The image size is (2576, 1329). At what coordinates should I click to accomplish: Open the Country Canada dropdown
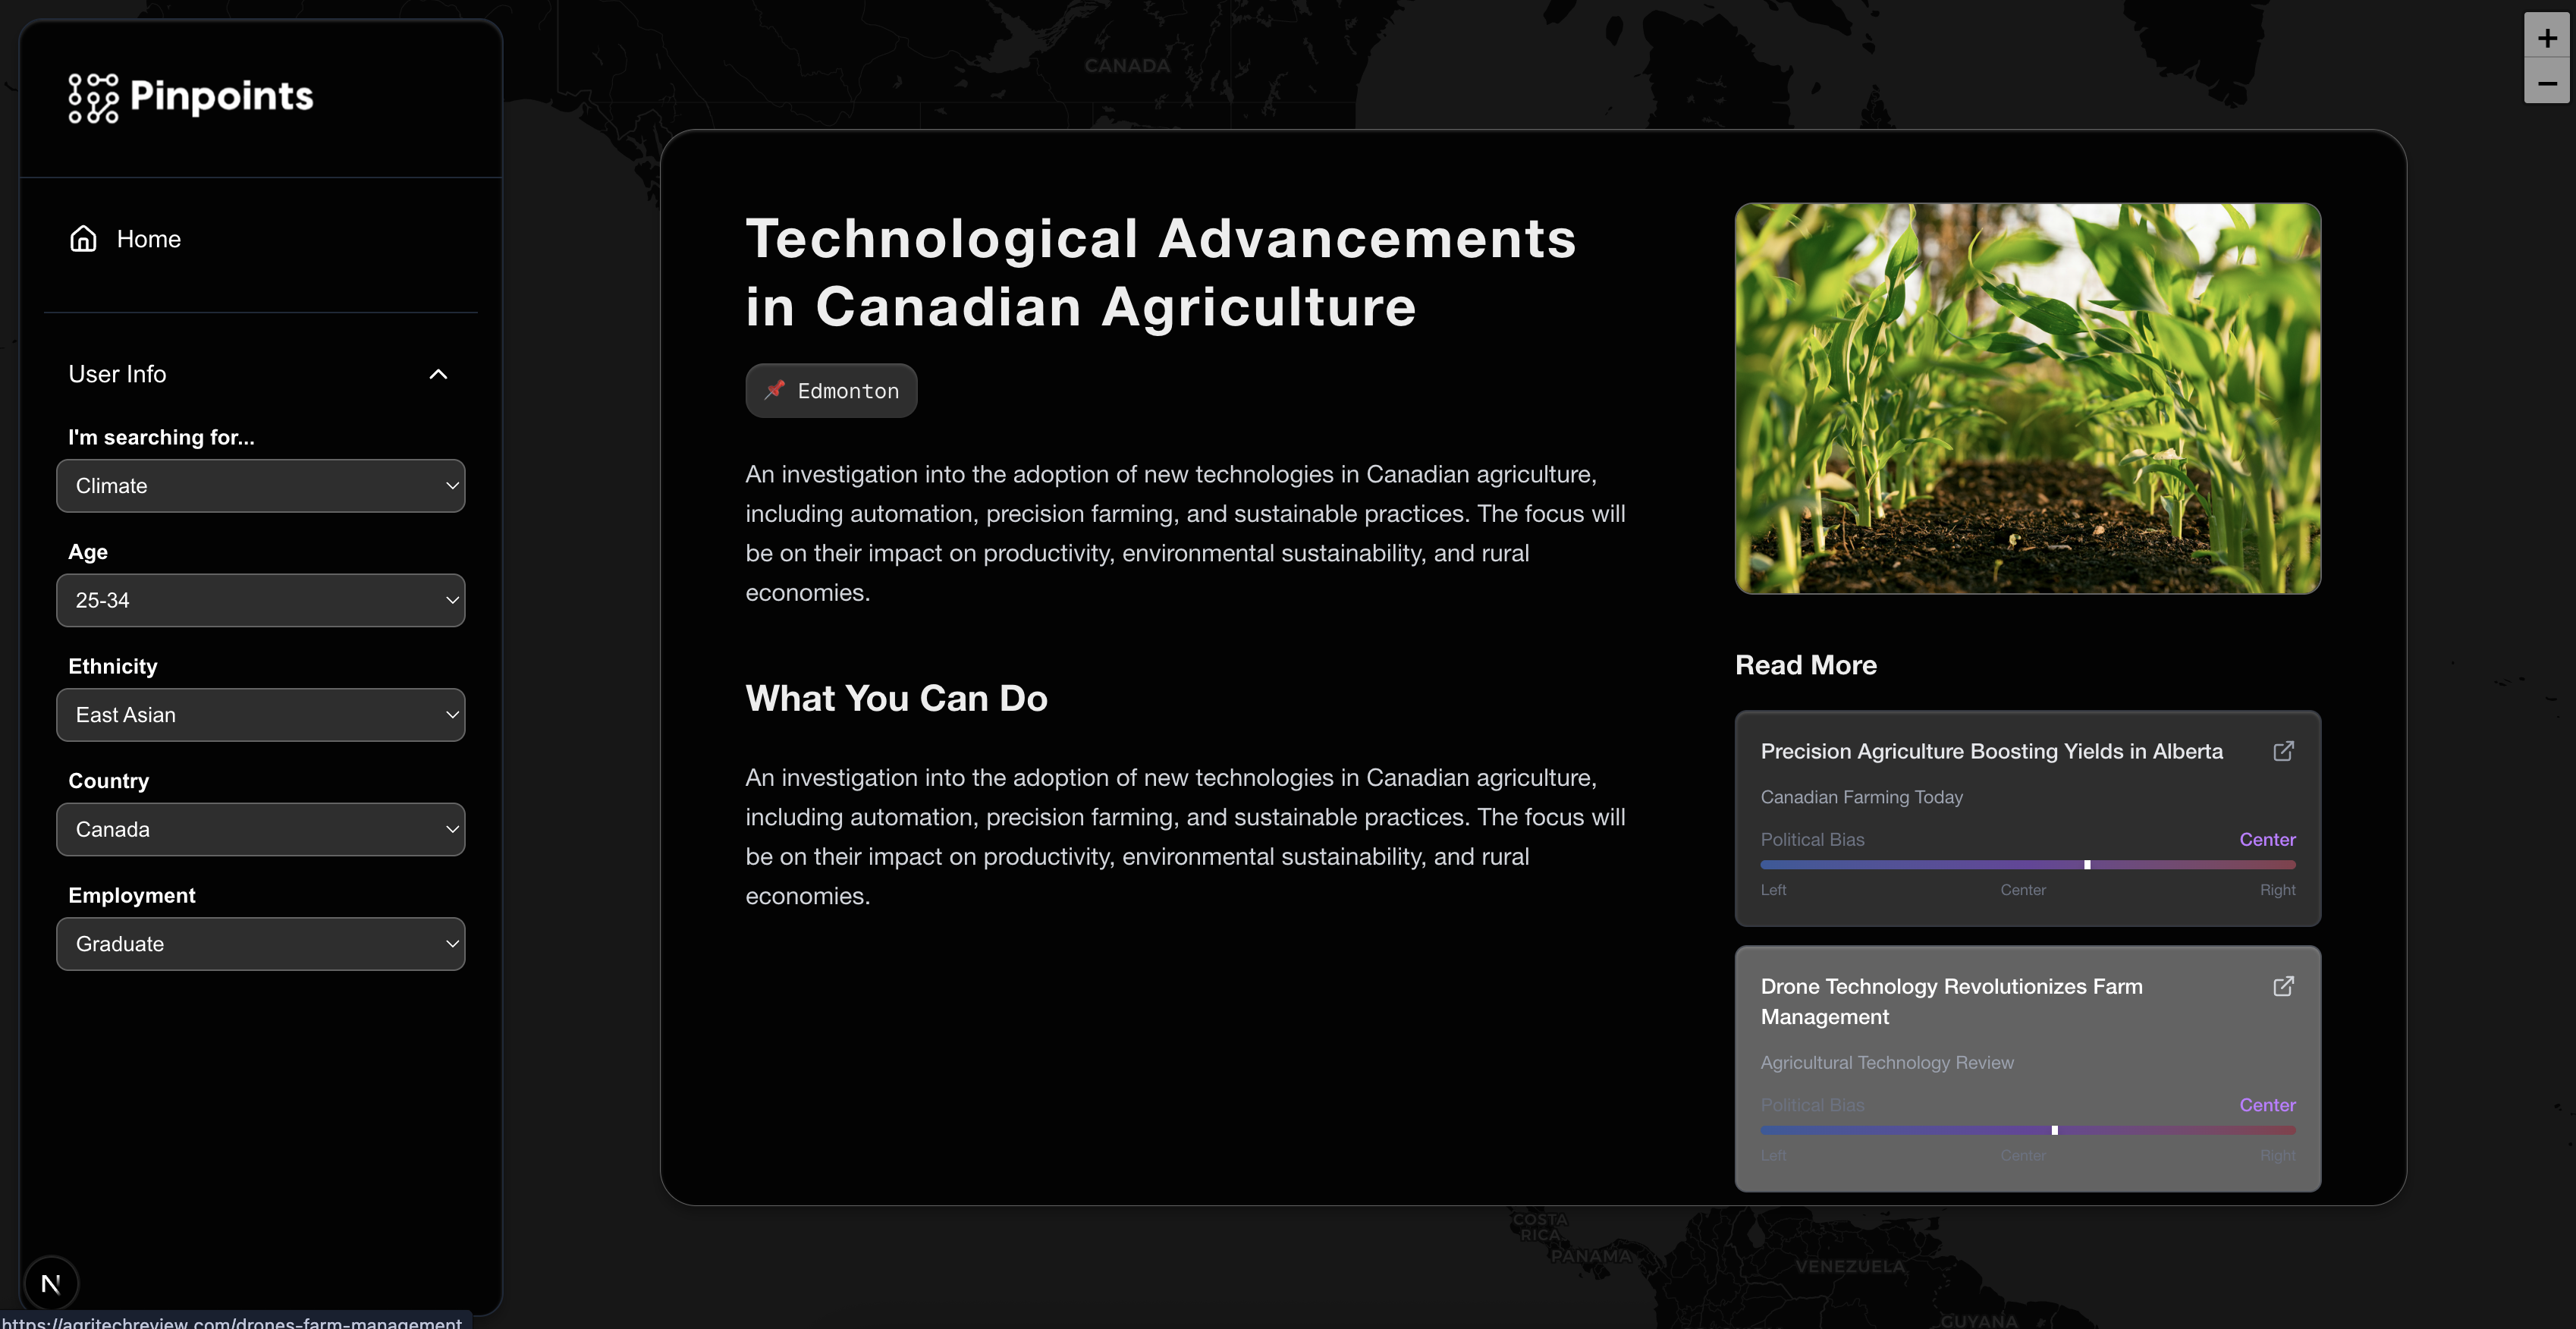261,829
